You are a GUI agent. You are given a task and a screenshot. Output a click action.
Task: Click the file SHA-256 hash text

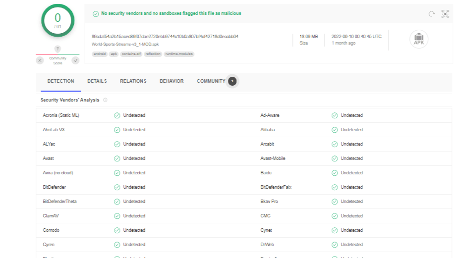[x=165, y=37]
